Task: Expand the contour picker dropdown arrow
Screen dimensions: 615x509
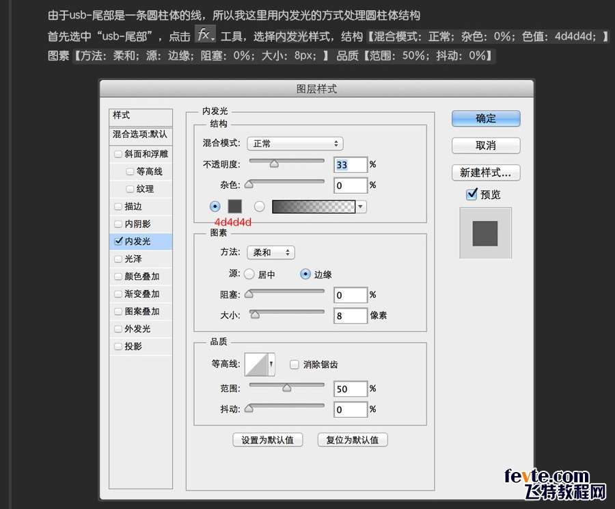Action: pyautogui.click(x=272, y=365)
